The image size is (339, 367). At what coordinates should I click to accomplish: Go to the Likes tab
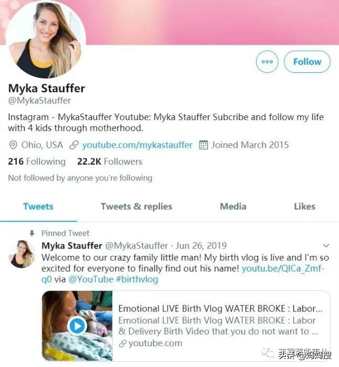(x=304, y=207)
